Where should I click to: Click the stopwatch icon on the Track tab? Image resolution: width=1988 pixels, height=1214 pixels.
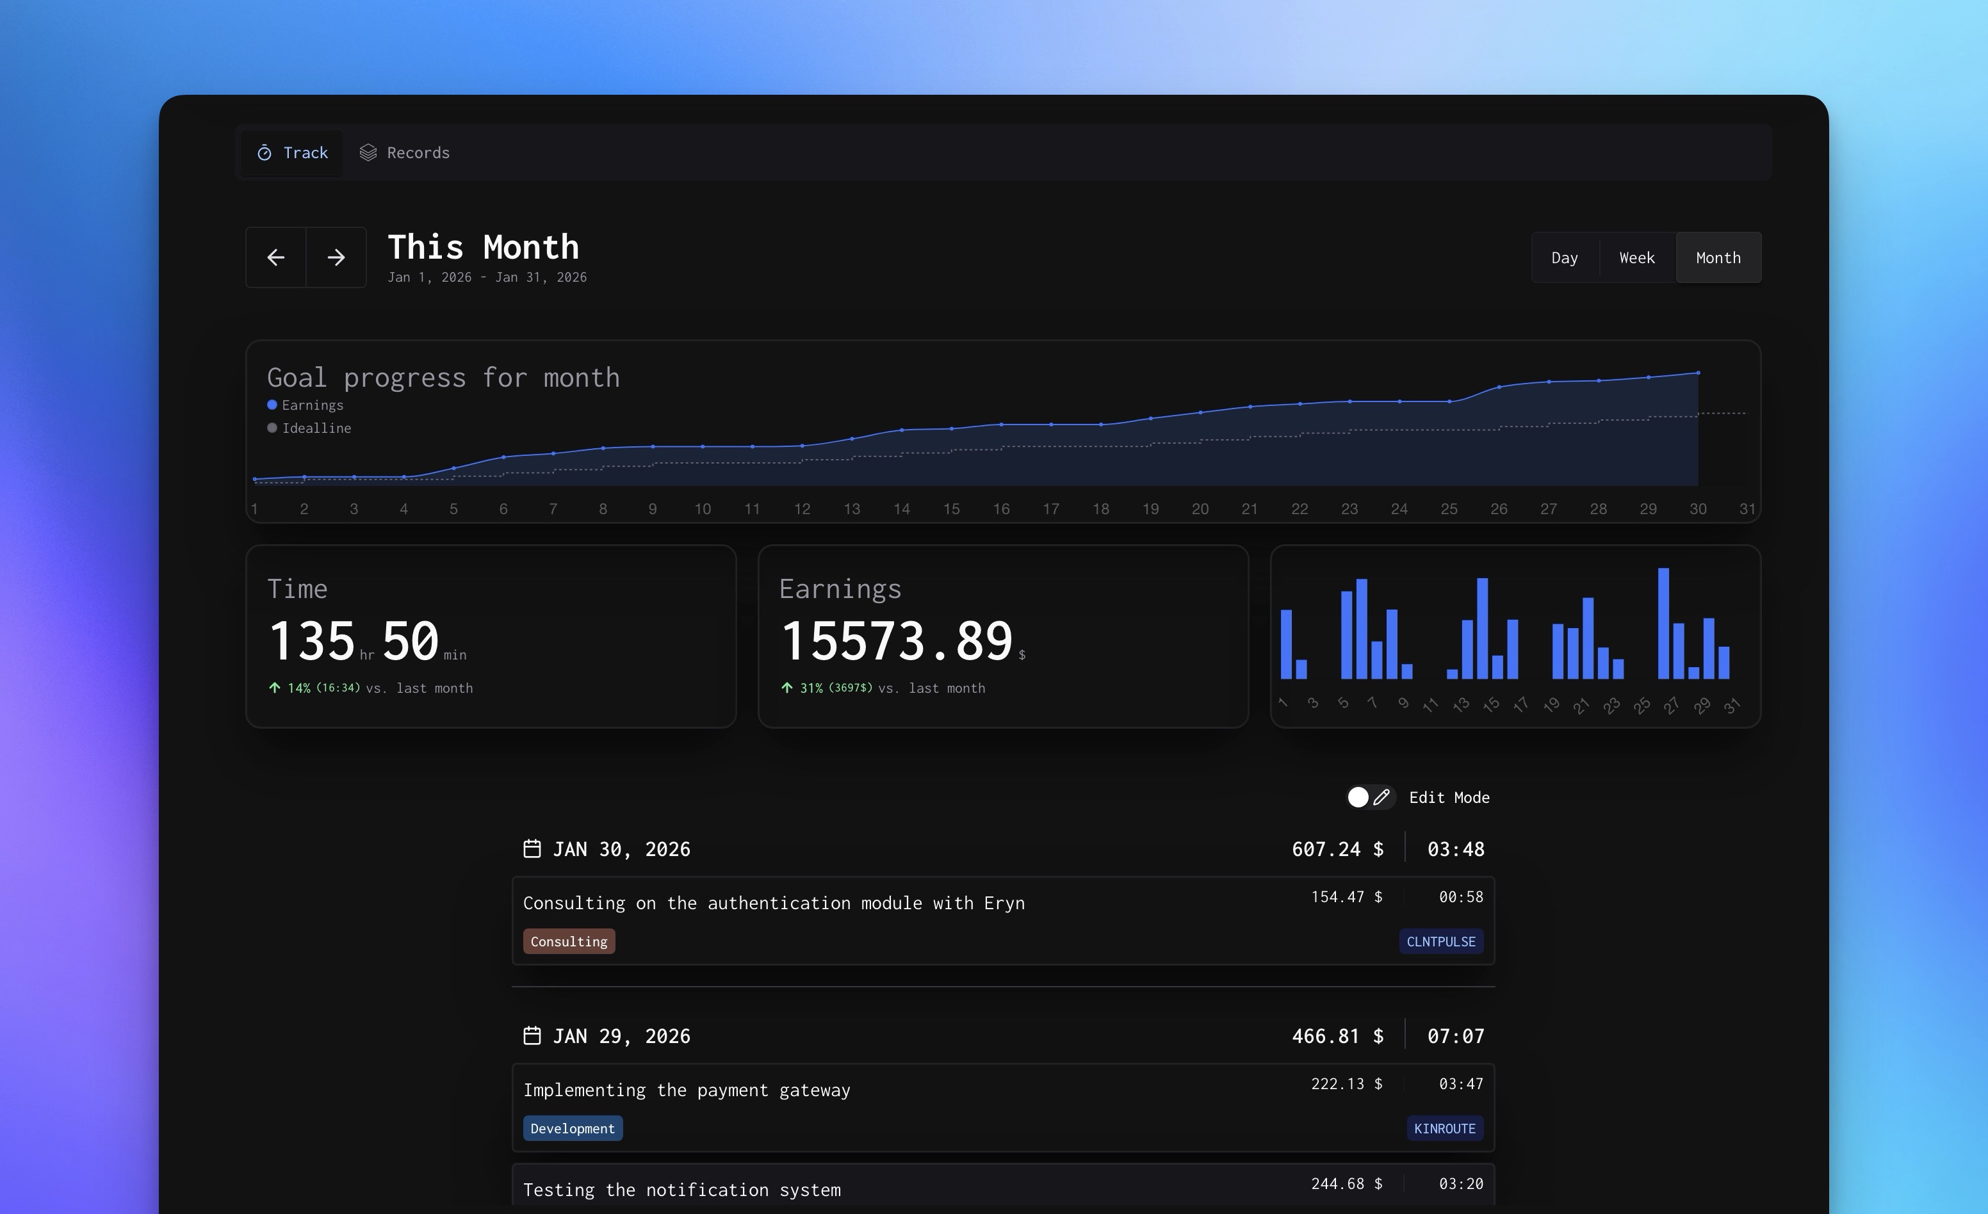point(264,152)
